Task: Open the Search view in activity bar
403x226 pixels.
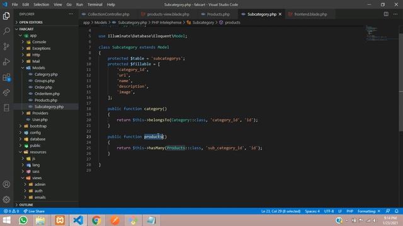Action: [x=6, y=31]
